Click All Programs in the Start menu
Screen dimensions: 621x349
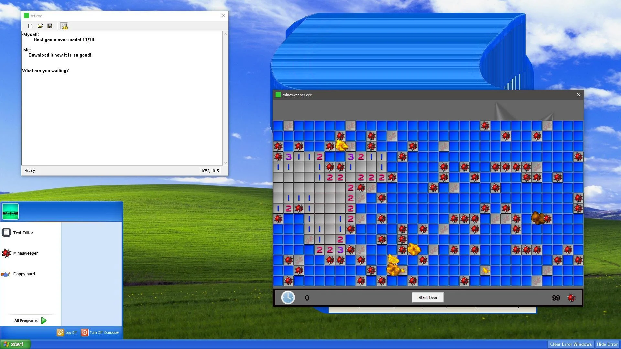click(29, 321)
